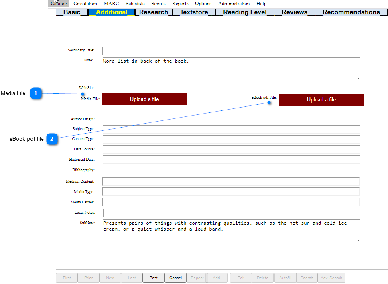Focus the Web Site input field
388x284 pixels.
pyautogui.click(x=231, y=87)
